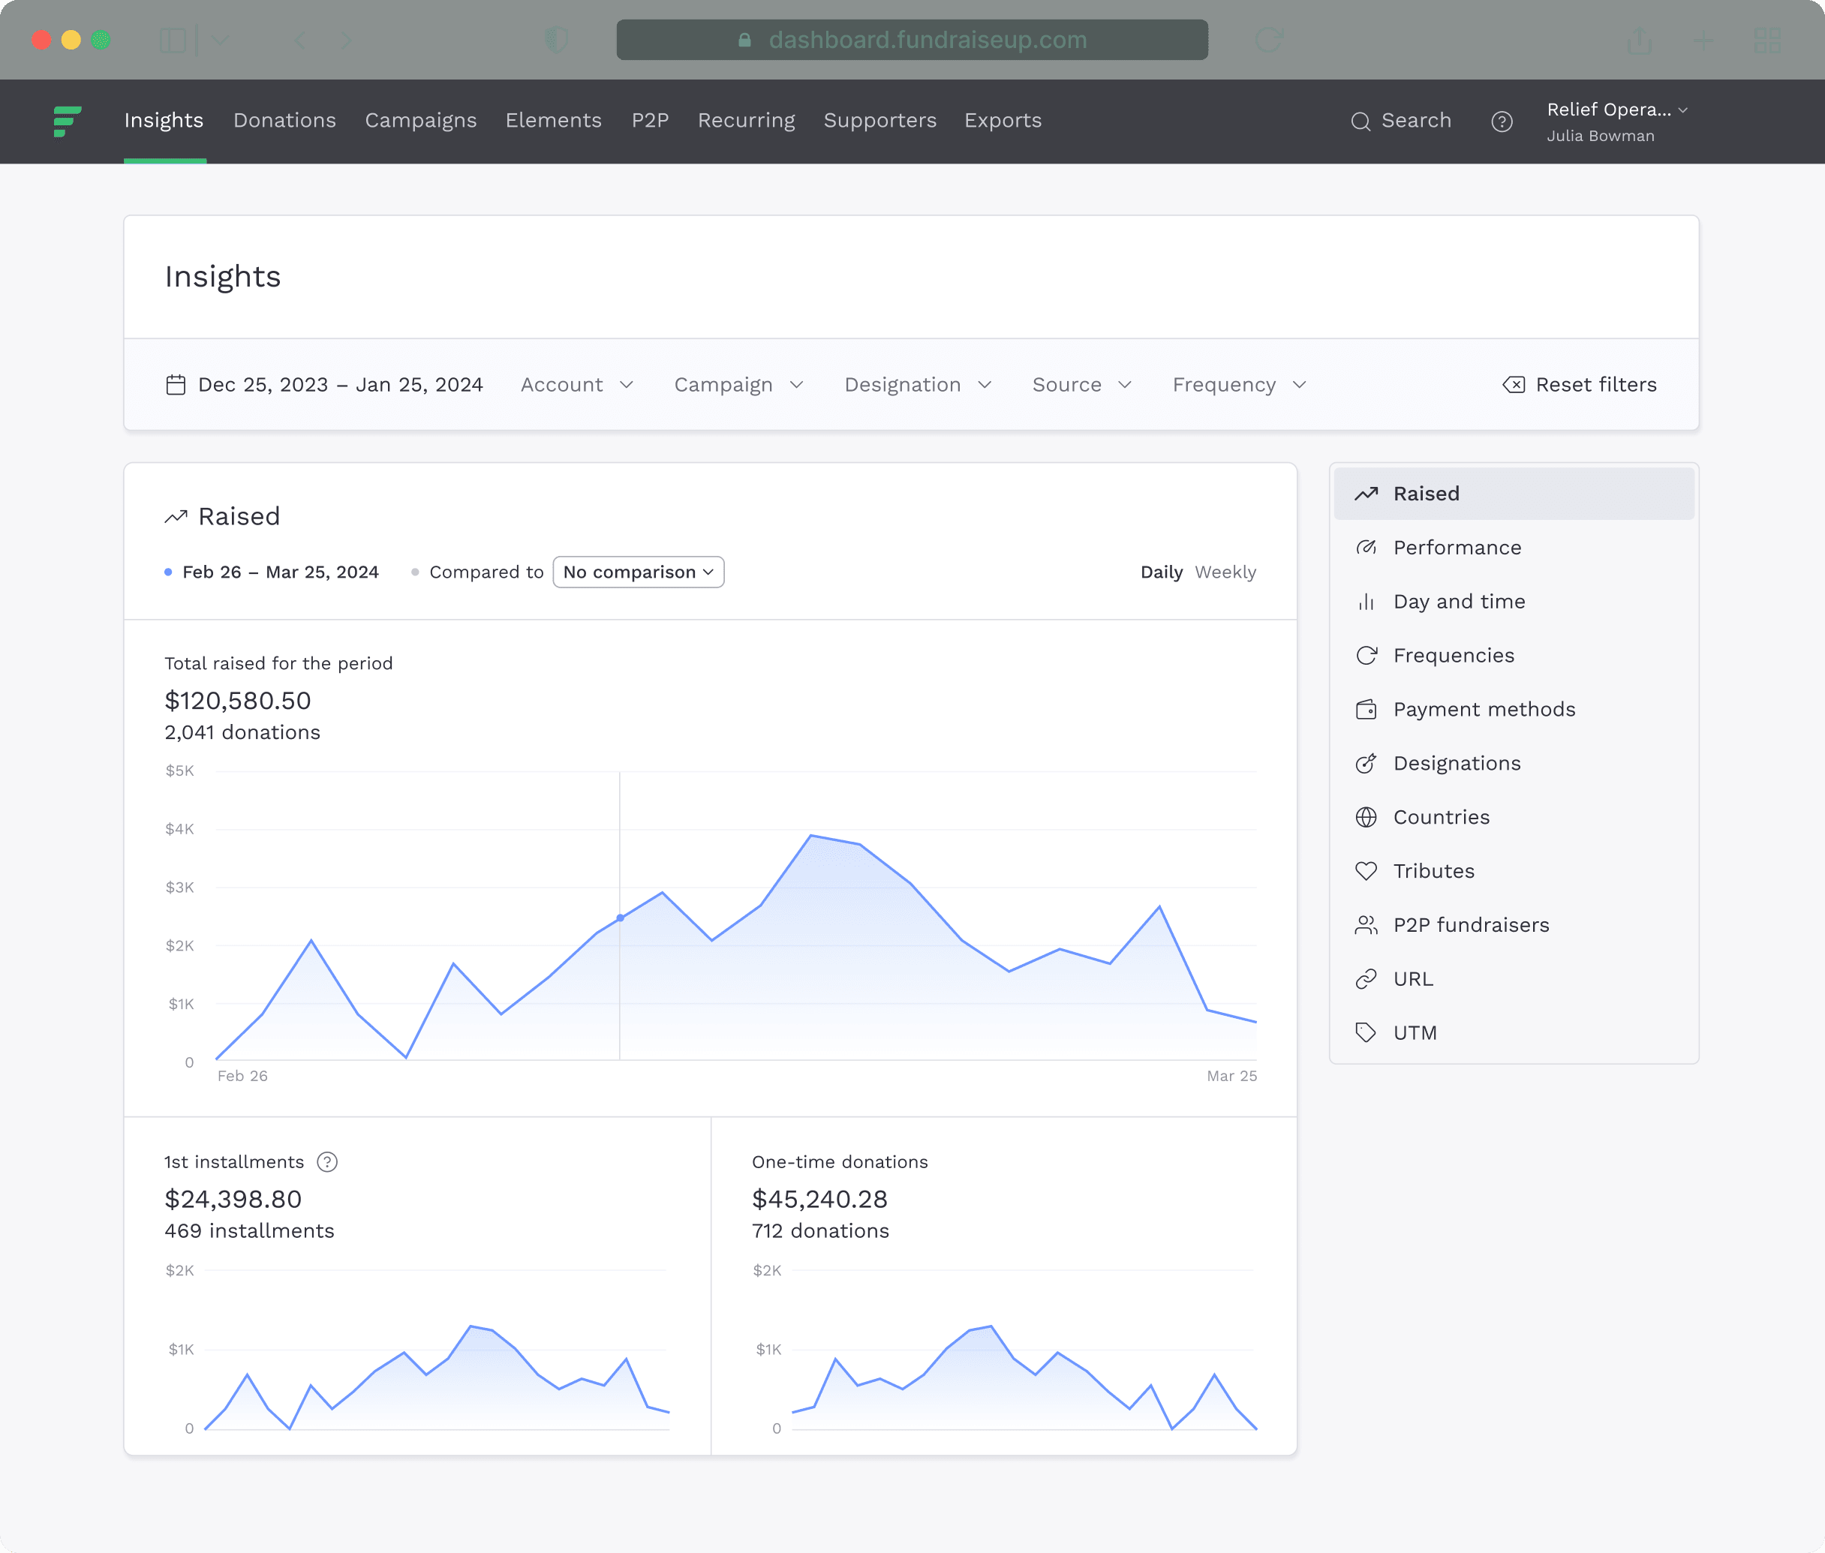Viewport: 1825px width, 1553px height.
Task: Click the Performance gauge icon
Action: 1366,548
